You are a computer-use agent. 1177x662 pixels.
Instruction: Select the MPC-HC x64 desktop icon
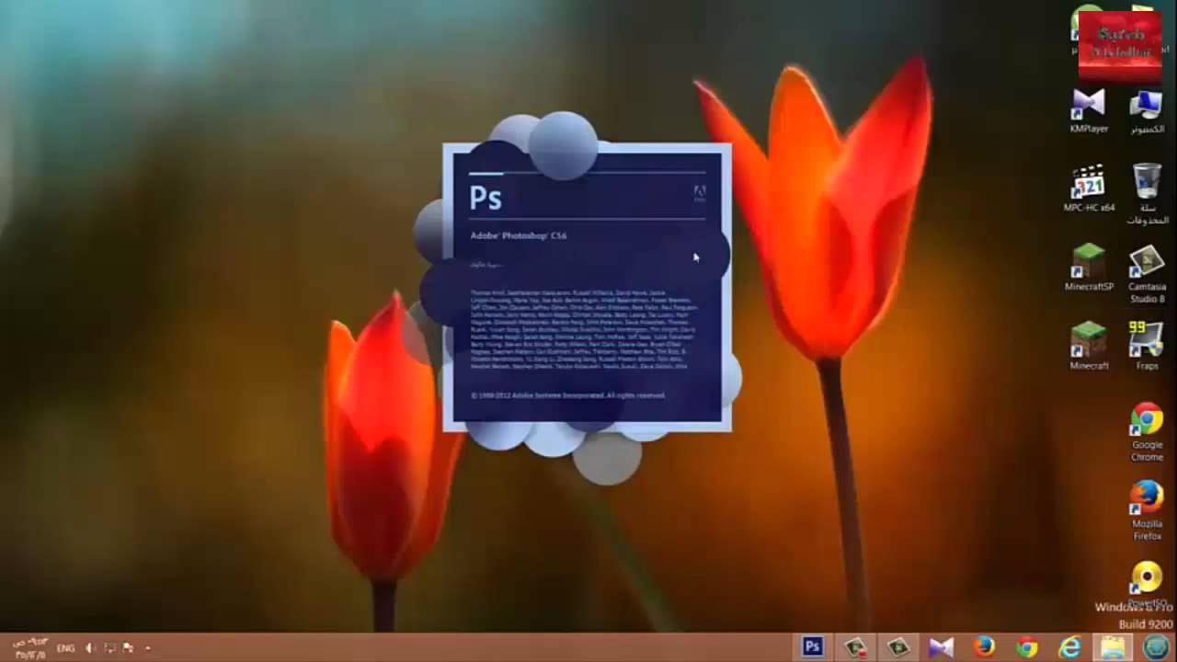pos(1089,188)
